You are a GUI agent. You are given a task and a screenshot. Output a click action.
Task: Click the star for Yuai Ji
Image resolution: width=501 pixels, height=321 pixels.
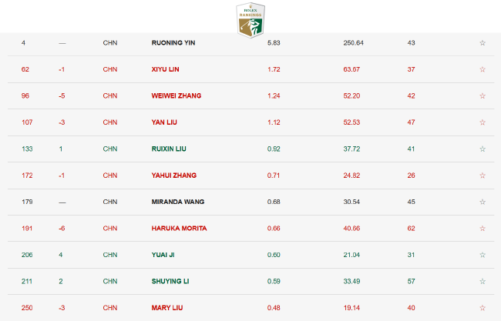[483, 255]
